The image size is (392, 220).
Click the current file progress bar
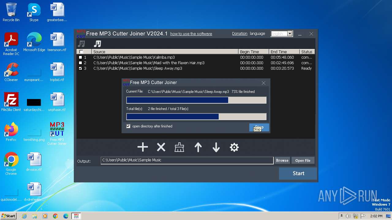(196, 100)
